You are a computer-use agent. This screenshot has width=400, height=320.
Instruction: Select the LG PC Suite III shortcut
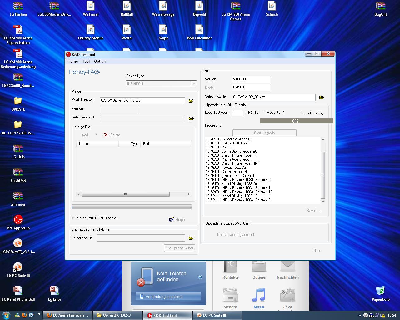pyautogui.click(x=18, y=270)
